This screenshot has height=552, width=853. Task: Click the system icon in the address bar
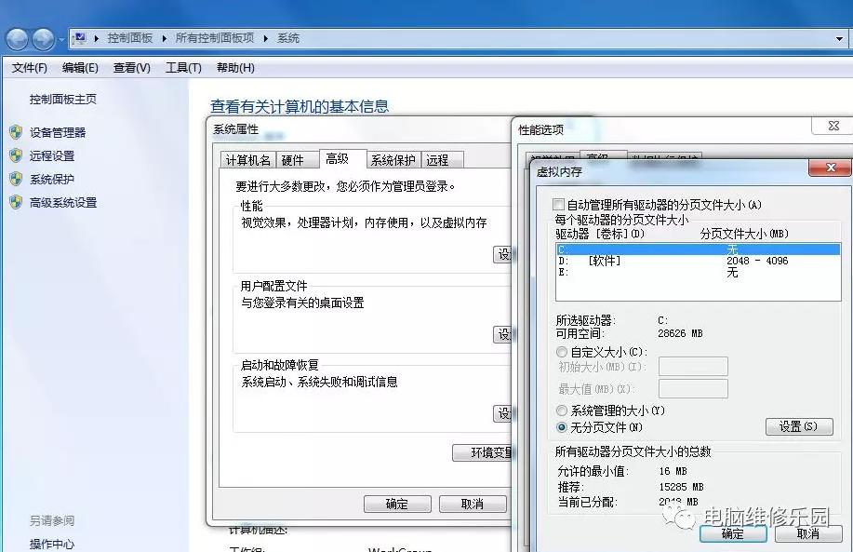(x=82, y=37)
